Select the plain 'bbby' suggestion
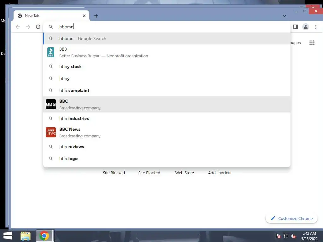The image size is (323, 242). click(167, 78)
